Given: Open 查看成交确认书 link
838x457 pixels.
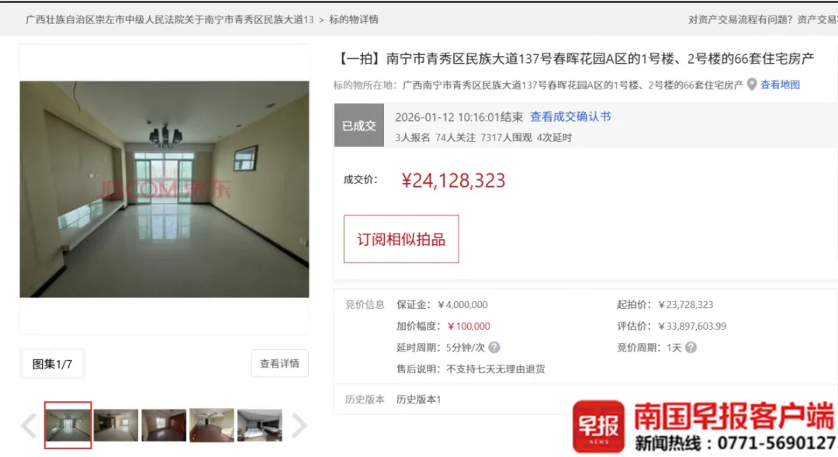Looking at the screenshot, I should click(570, 116).
